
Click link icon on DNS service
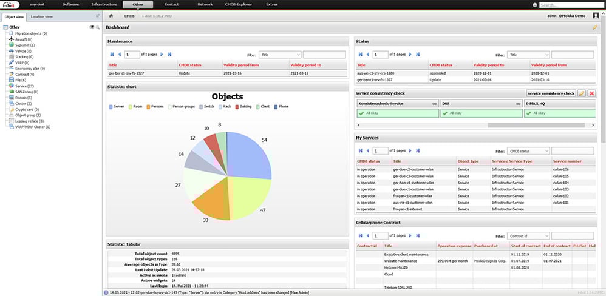pyautogui.click(x=519, y=104)
